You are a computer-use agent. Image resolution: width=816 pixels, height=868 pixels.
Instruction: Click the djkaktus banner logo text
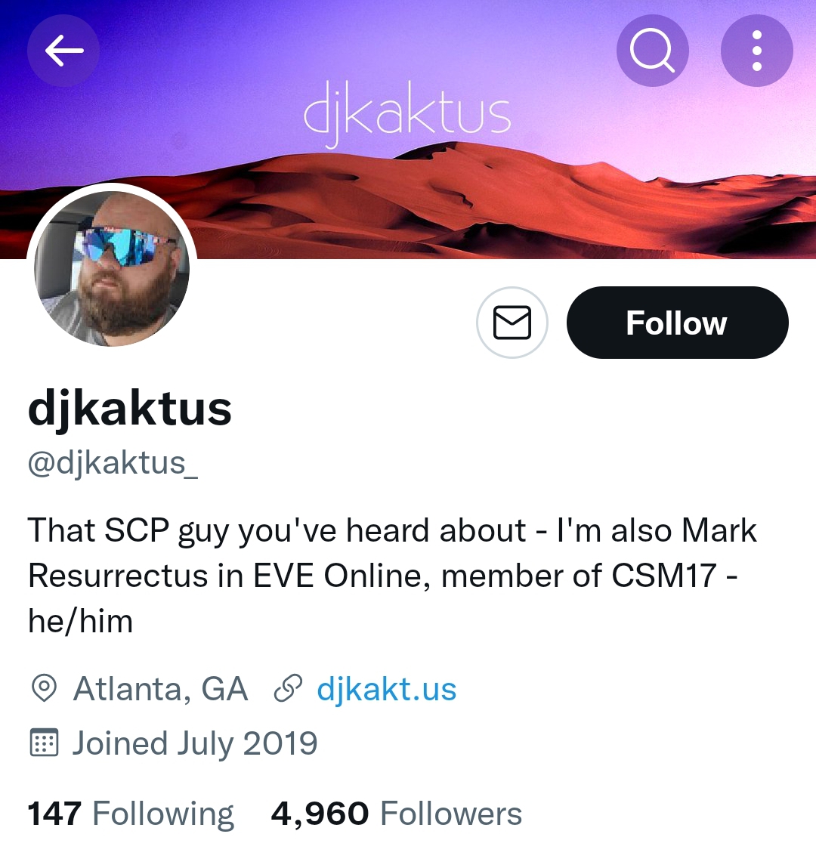coord(407,114)
